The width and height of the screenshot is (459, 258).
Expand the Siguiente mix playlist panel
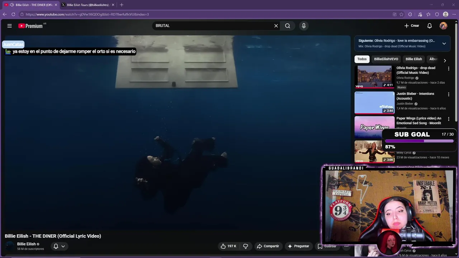point(444,43)
